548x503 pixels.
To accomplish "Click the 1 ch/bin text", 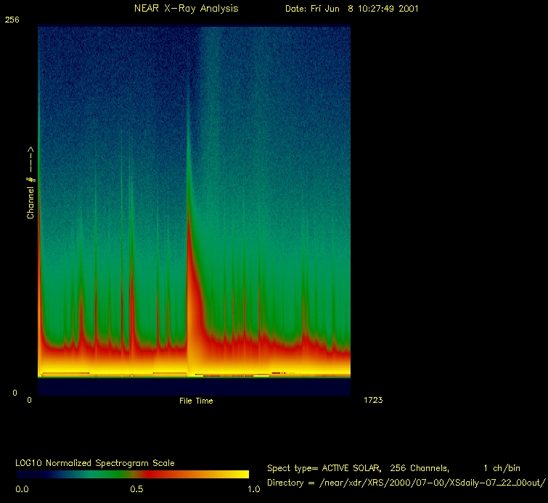I will click(x=502, y=468).
